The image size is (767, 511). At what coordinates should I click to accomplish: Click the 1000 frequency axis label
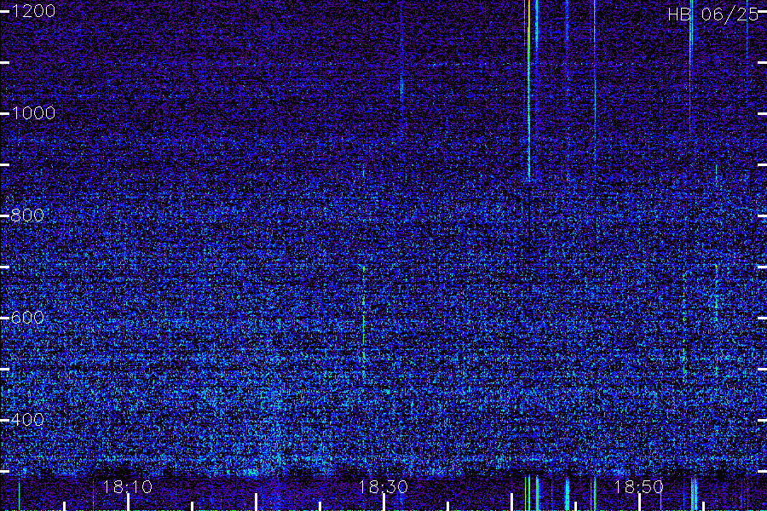pyautogui.click(x=33, y=113)
